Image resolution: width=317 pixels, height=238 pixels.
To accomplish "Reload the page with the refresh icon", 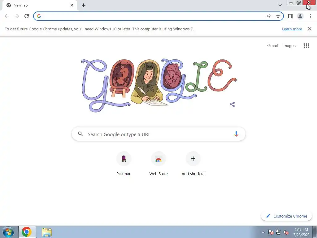I will coord(27,16).
